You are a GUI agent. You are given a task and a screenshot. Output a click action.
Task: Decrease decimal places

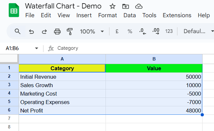pos(143,32)
